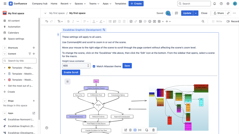This screenshot has width=239, height=134.
Task: Open the Recent menu
Action: click(66, 4)
